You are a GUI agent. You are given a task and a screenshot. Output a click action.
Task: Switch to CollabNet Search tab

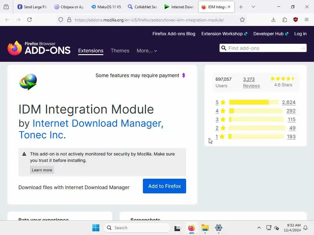point(143,7)
